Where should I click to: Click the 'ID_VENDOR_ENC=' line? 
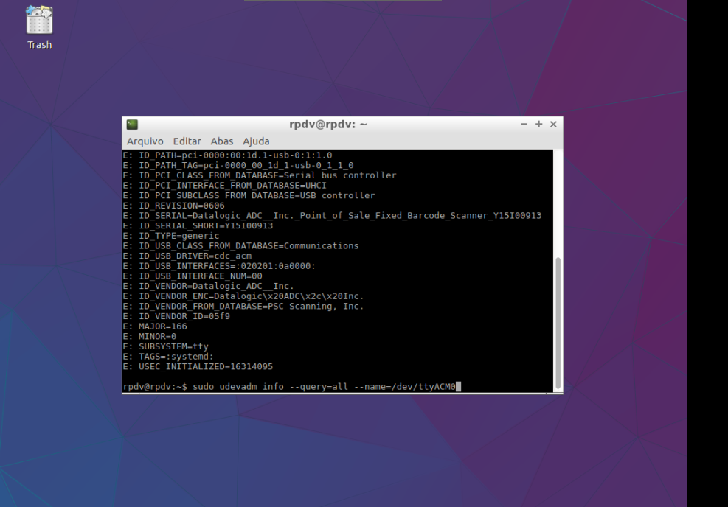(x=243, y=296)
